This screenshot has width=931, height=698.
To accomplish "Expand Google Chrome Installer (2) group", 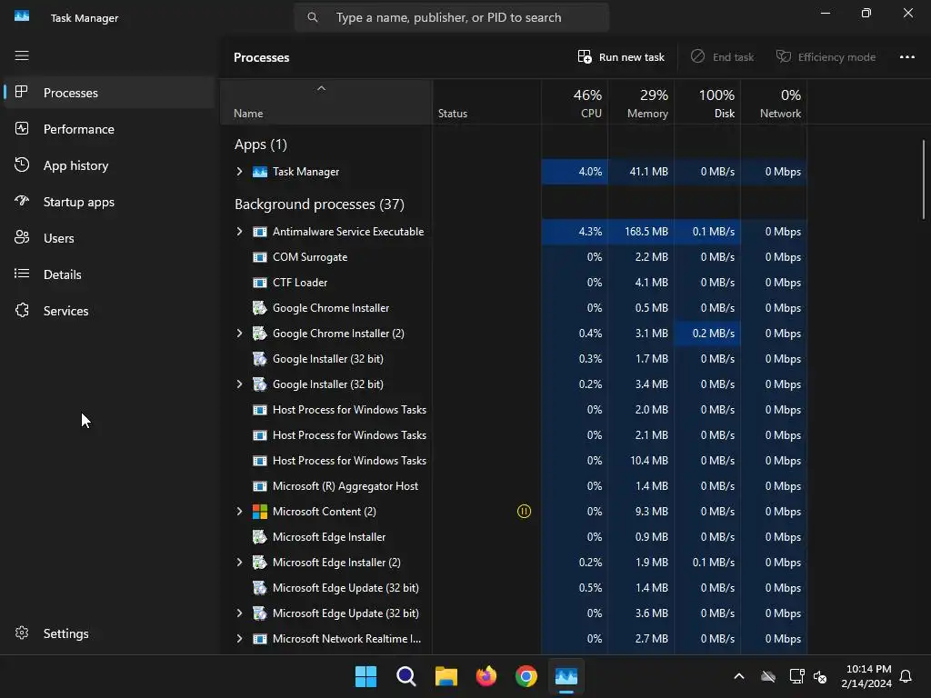I will [x=239, y=334].
